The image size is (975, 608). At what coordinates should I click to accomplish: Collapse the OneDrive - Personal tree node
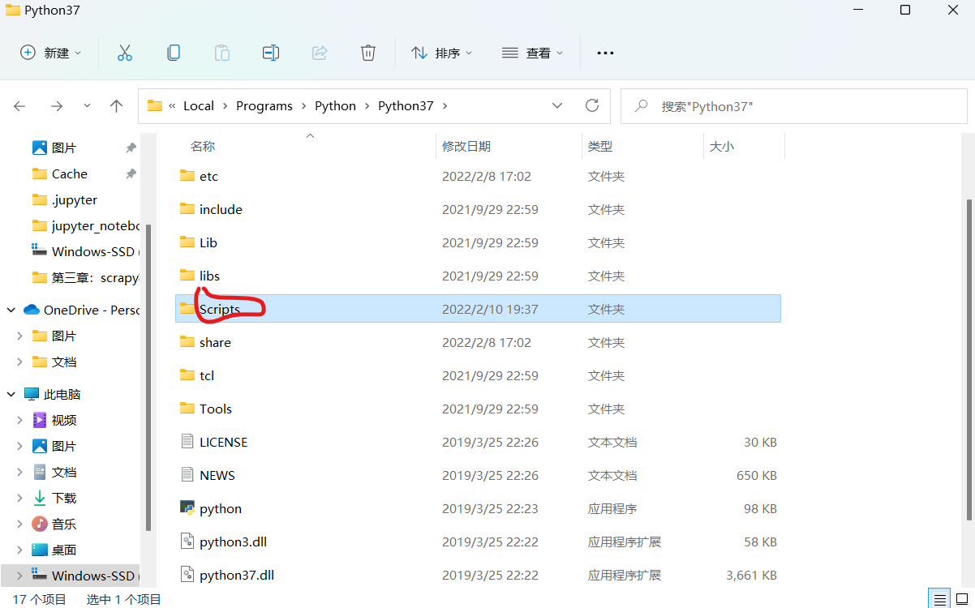[11, 310]
